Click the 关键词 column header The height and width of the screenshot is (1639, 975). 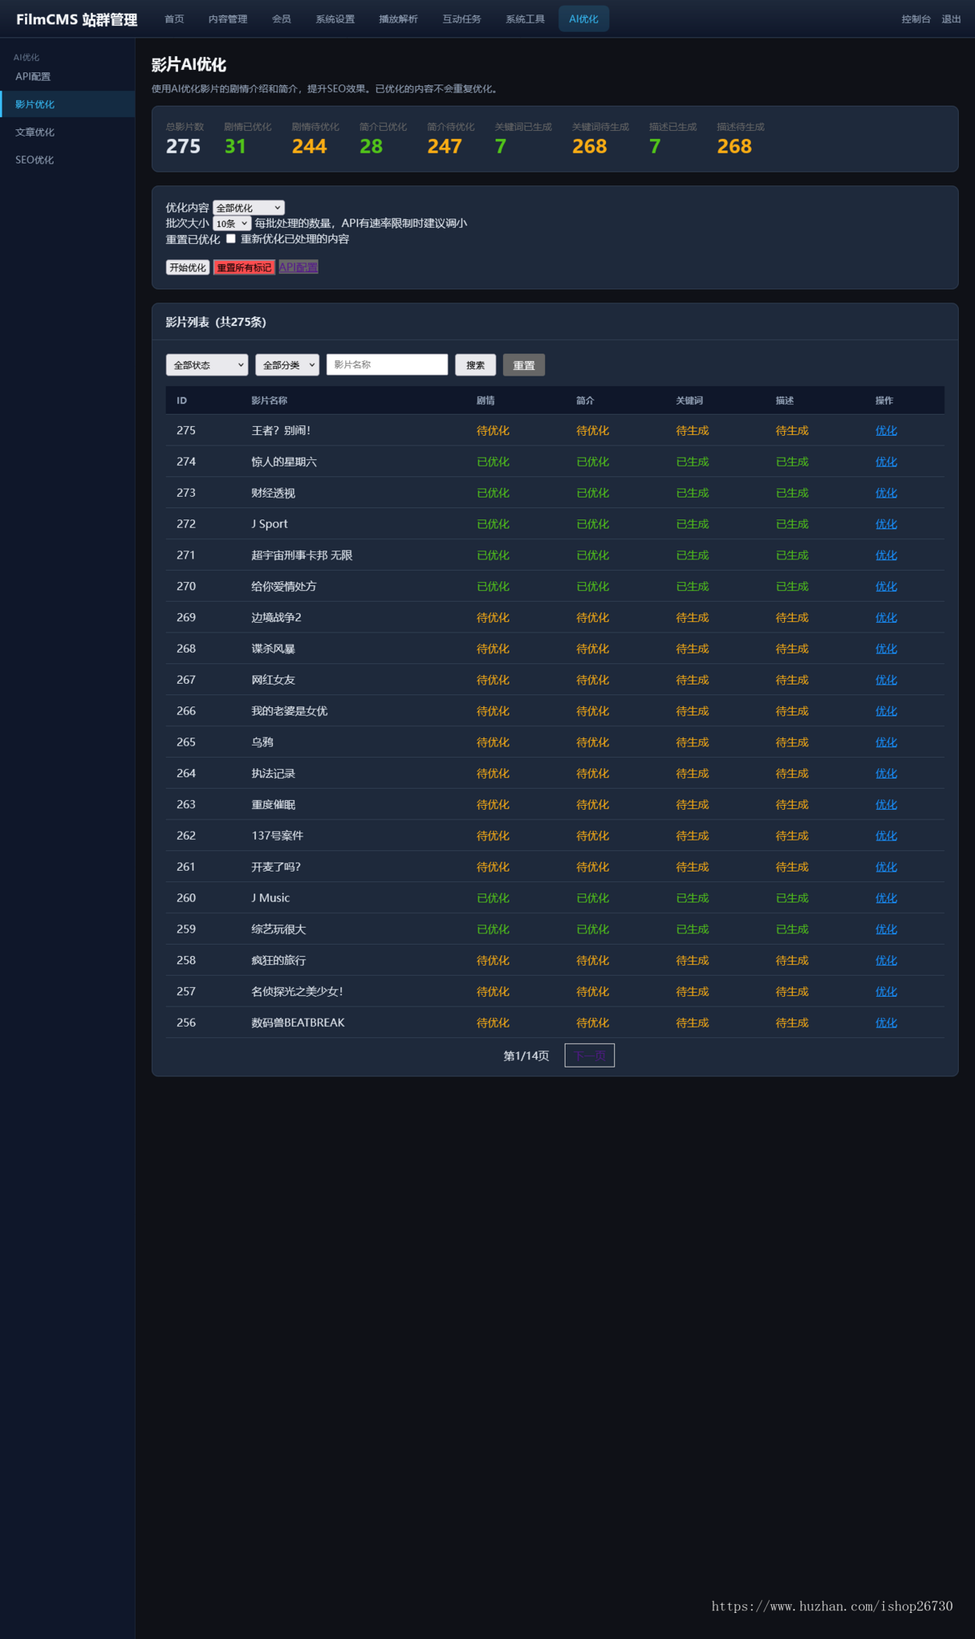(x=690, y=401)
